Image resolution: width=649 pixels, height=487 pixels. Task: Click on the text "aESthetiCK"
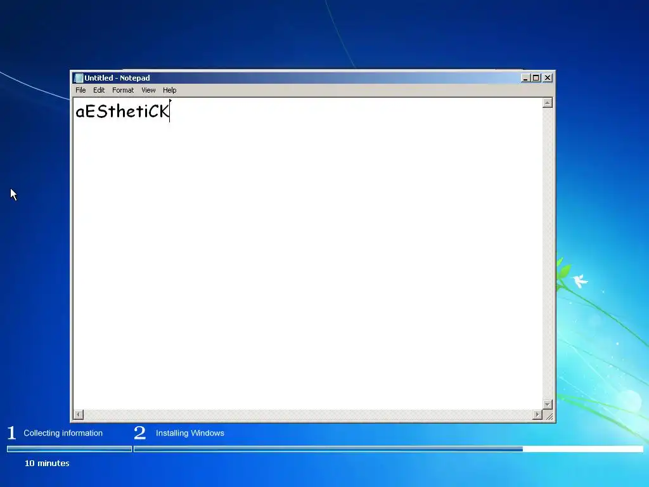(122, 111)
